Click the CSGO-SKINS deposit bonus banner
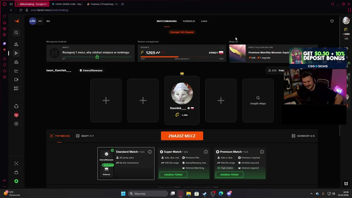This screenshot has height=198, width=352. point(318,58)
